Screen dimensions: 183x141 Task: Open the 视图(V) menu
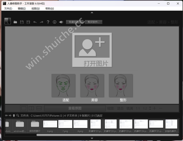coord(35,8)
